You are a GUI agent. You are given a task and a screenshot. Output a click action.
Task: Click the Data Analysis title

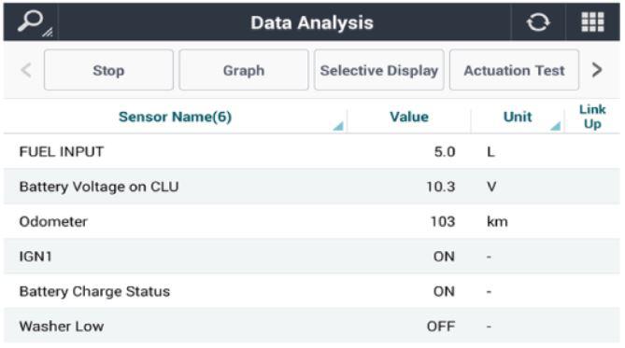[312, 22]
